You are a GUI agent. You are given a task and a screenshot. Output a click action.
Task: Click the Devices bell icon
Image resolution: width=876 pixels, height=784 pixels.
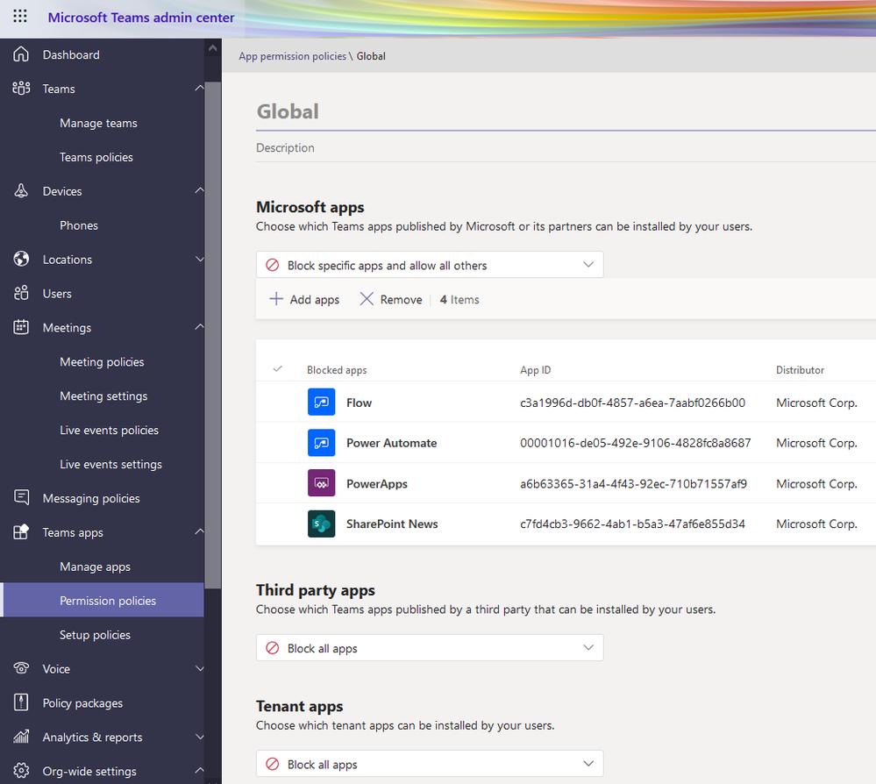click(x=21, y=190)
